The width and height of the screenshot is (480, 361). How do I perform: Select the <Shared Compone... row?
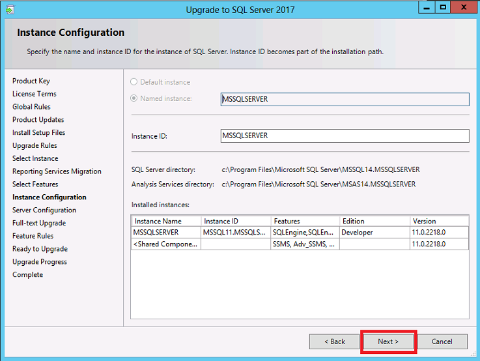[x=300, y=244]
